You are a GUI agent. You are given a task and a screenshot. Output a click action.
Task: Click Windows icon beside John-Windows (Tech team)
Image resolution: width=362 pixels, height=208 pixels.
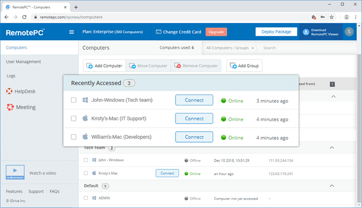85,100
